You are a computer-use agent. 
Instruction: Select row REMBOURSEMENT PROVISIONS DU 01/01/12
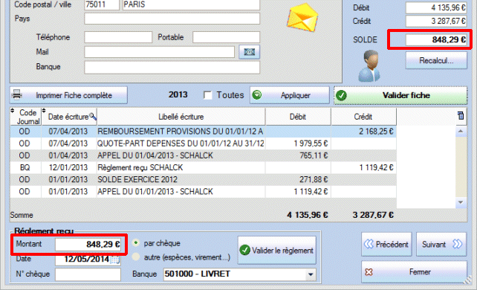click(204, 132)
